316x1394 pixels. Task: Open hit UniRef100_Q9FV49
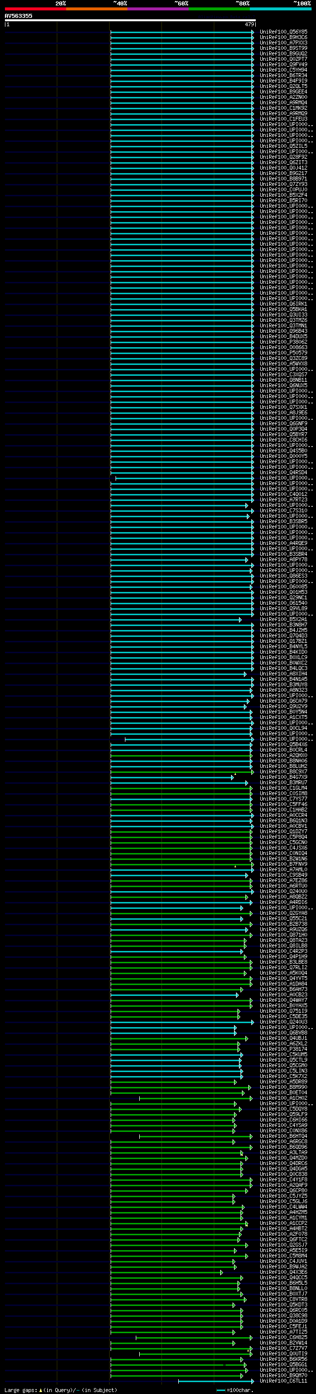tap(283, 64)
